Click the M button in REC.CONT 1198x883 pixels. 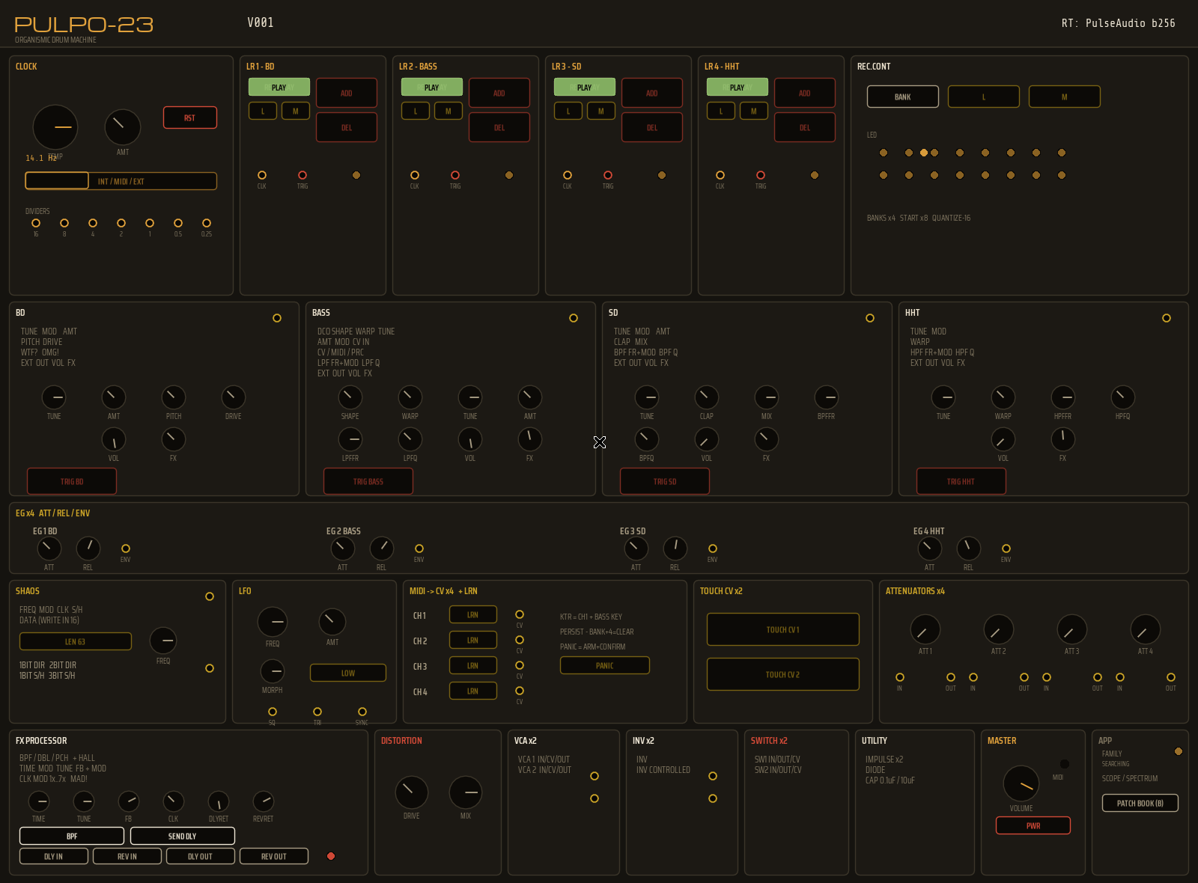1065,97
